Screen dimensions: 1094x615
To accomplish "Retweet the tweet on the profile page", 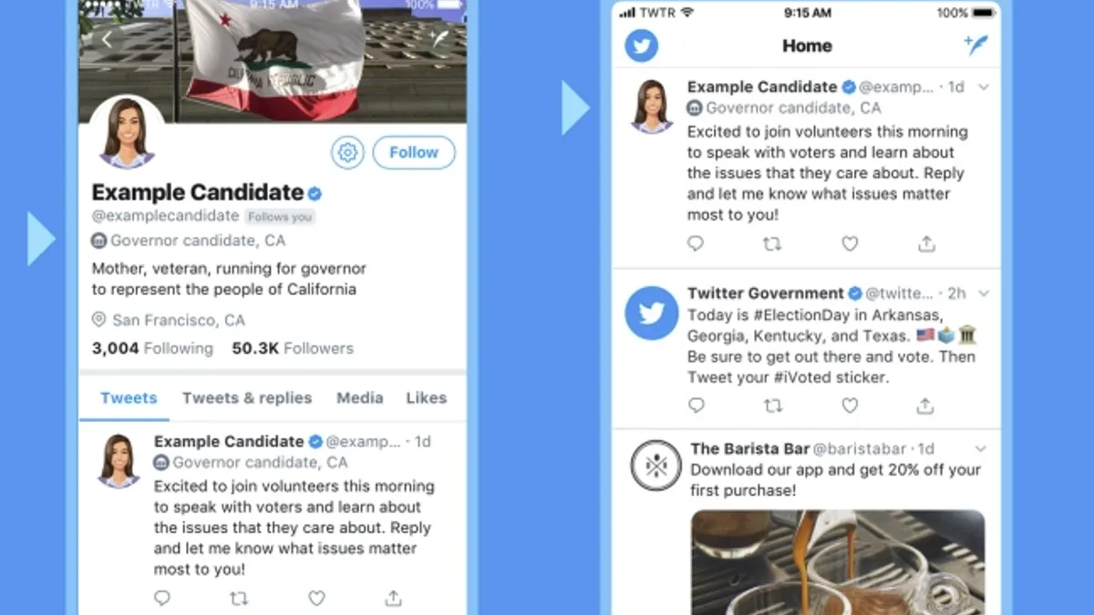I will click(x=239, y=598).
